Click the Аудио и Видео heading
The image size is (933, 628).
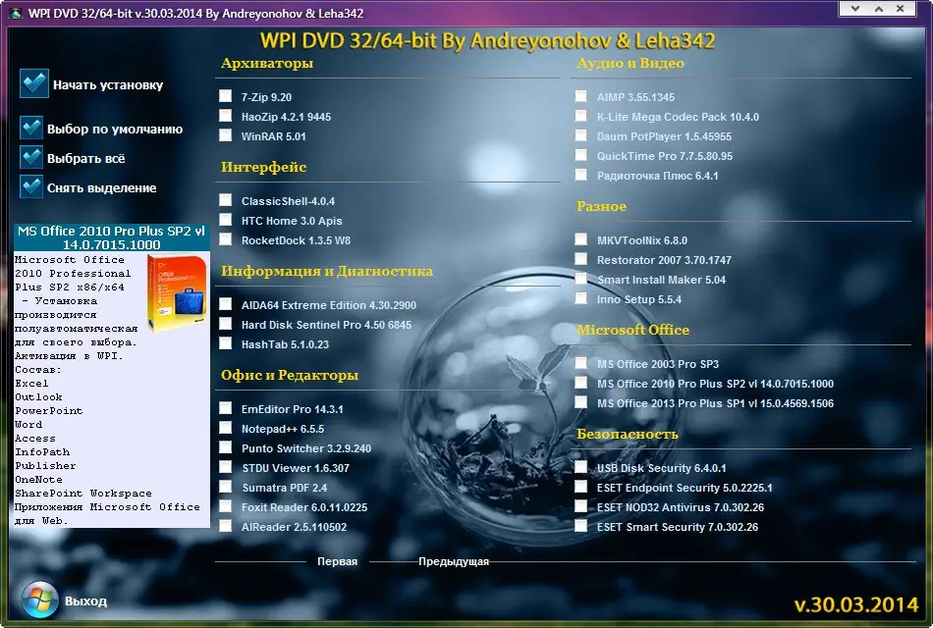(631, 63)
